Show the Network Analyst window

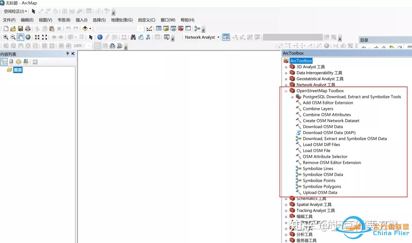point(226,37)
